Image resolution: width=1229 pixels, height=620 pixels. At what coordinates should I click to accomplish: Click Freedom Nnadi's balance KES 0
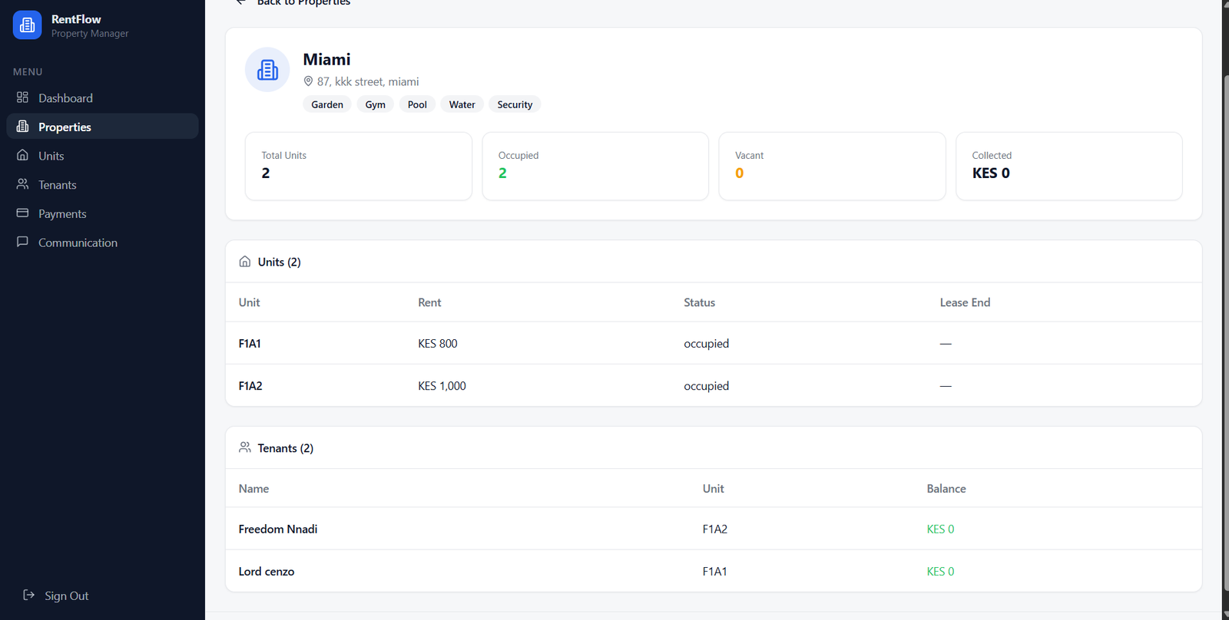pyautogui.click(x=940, y=529)
